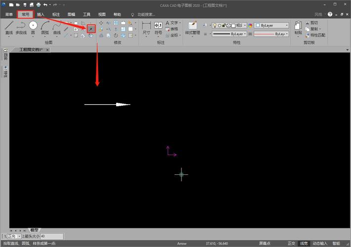This screenshot has width=351, height=247.
Task: Select the 多段线 polyline tool
Action: pyautogui.click(x=21, y=28)
